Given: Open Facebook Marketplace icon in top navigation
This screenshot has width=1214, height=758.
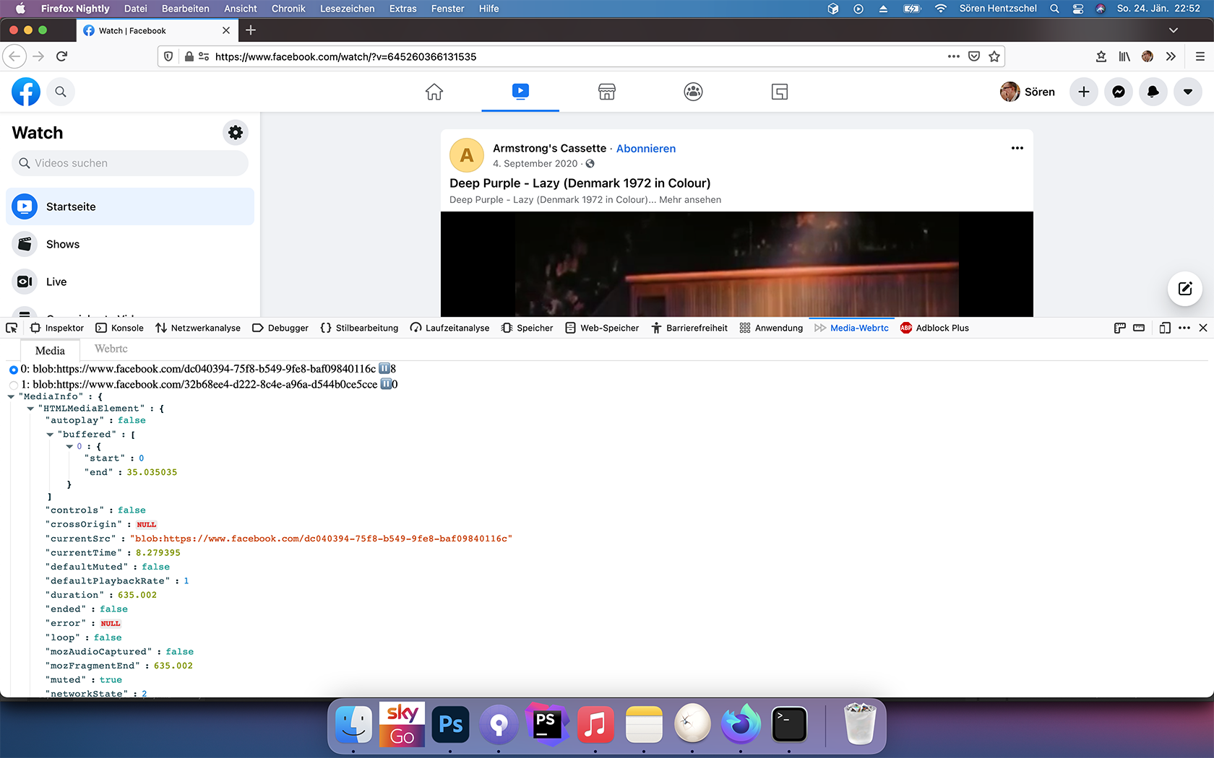Looking at the screenshot, I should pyautogui.click(x=606, y=92).
